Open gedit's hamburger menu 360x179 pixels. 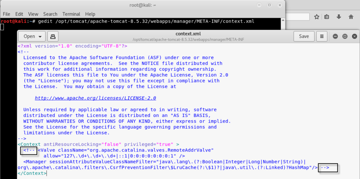click(322, 36)
